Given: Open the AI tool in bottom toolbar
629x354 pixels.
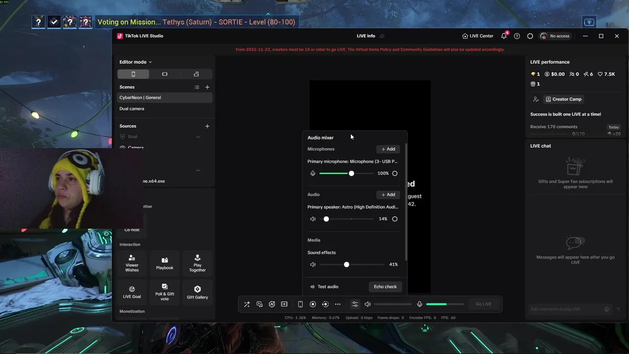Looking at the screenshot, I should tap(272, 304).
